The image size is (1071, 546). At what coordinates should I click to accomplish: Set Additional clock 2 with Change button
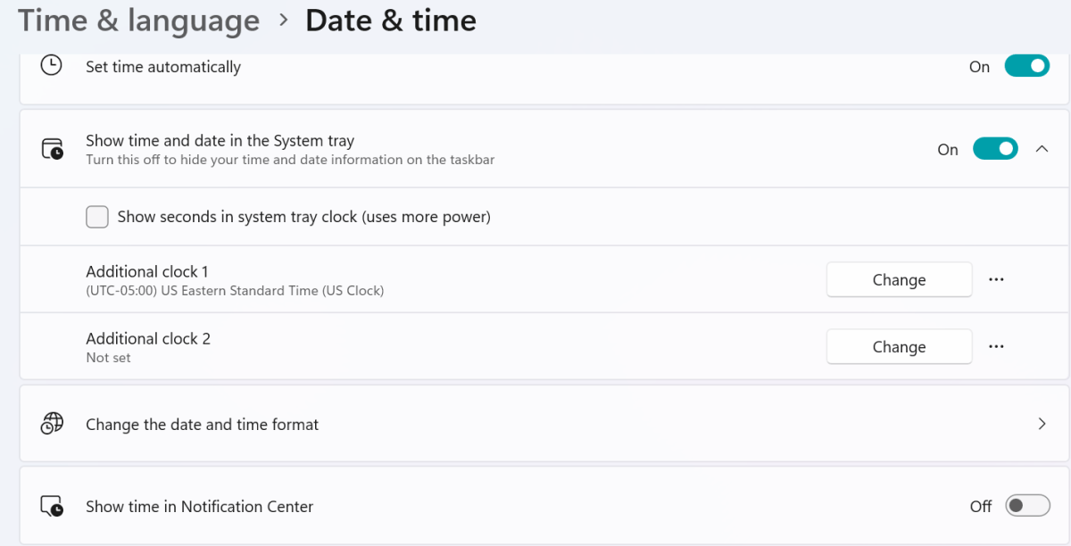click(x=899, y=346)
